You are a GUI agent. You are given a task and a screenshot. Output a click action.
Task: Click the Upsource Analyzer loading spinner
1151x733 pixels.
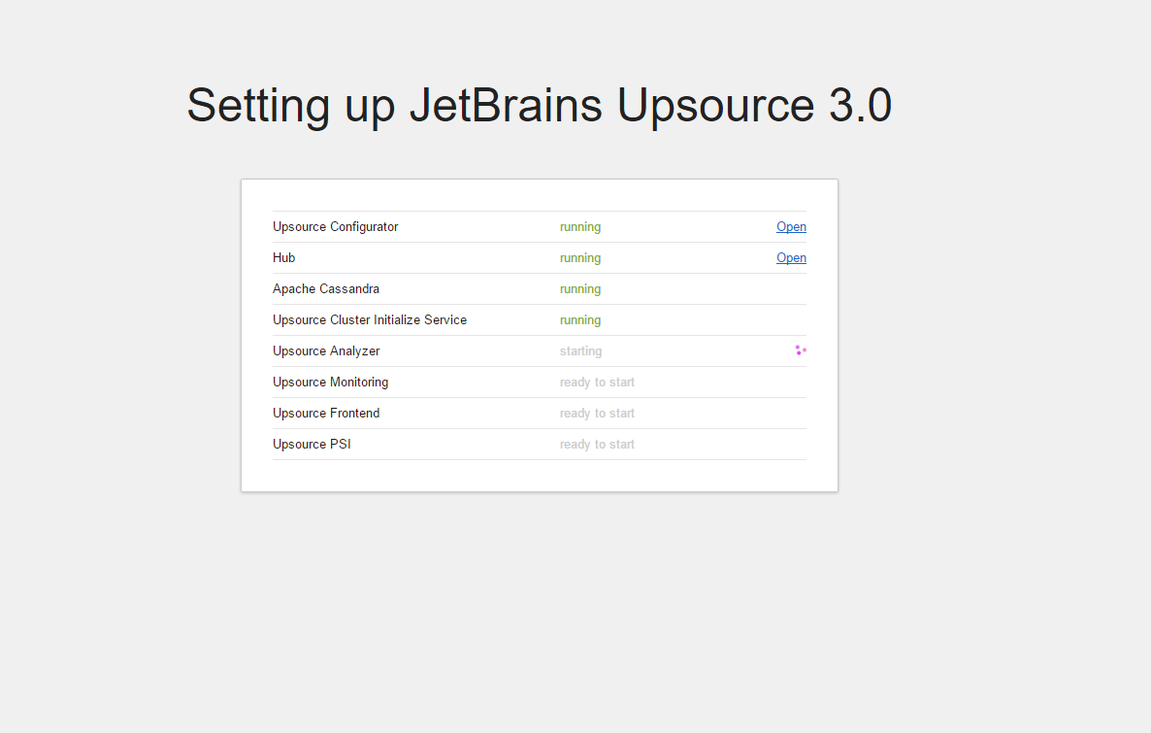(800, 350)
